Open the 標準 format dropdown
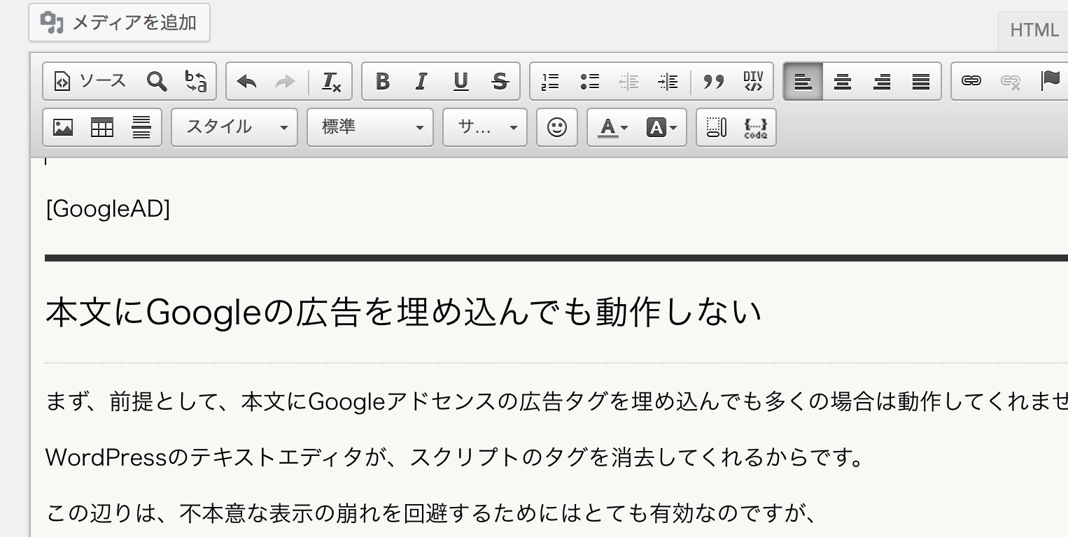 coord(370,127)
